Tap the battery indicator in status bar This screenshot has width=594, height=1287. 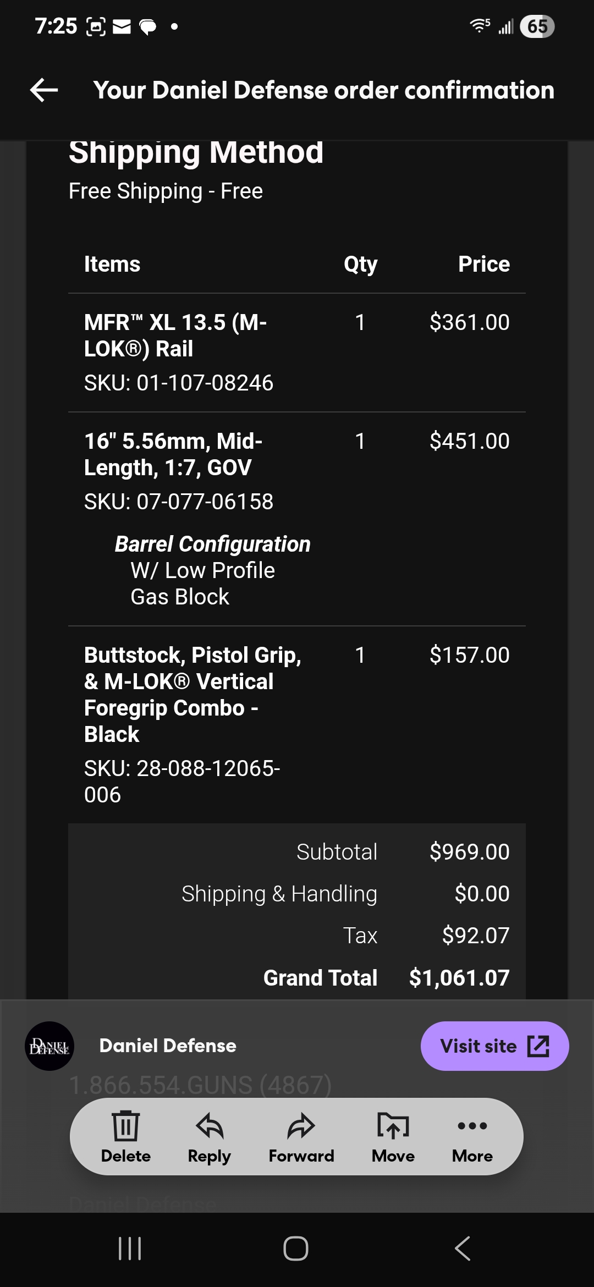tap(537, 26)
